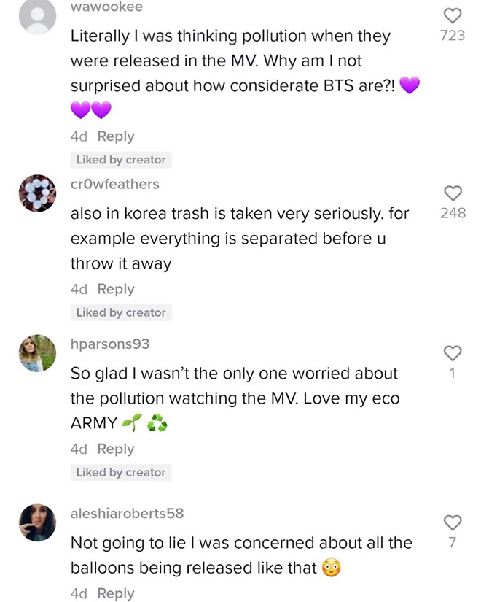
Task: Open aleshiaroberts58's profile photo
Action: point(38,522)
